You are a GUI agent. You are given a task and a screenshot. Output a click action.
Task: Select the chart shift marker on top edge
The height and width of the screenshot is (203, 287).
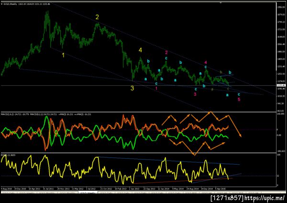(x=221, y=3)
